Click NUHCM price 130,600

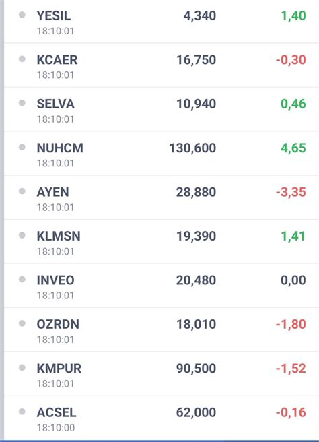(x=192, y=148)
